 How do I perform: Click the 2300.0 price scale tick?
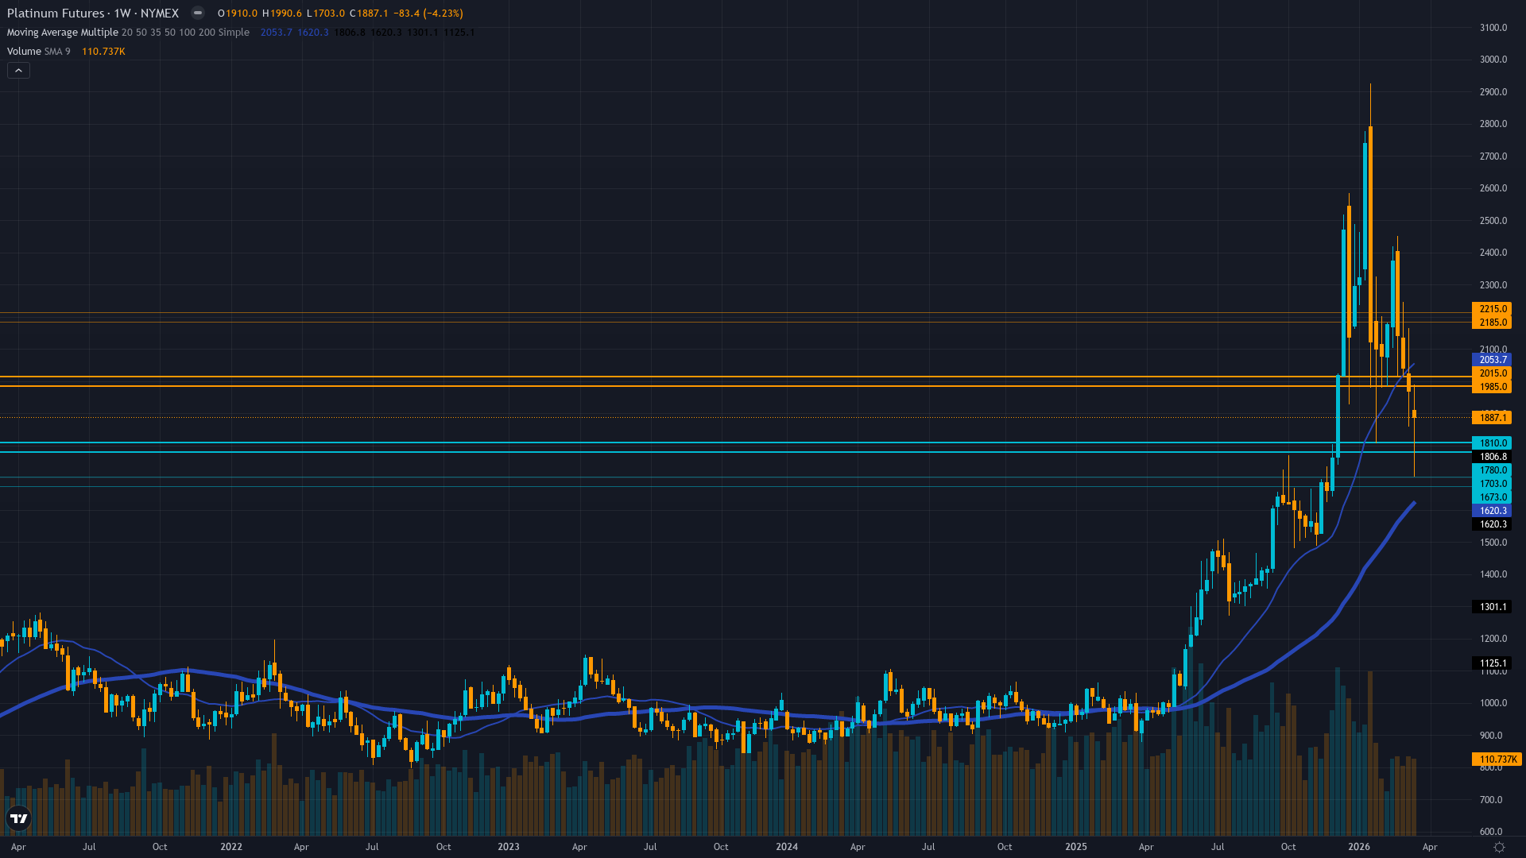point(1493,285)
